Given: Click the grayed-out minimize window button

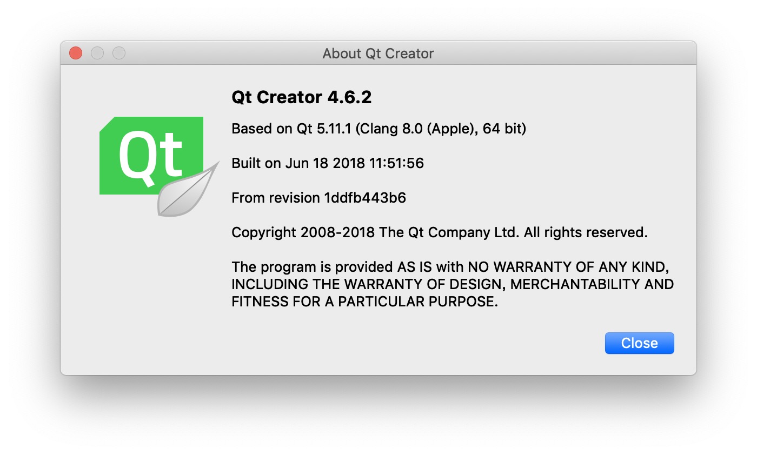Looking at the screenshot, I should tap(97, 53).
